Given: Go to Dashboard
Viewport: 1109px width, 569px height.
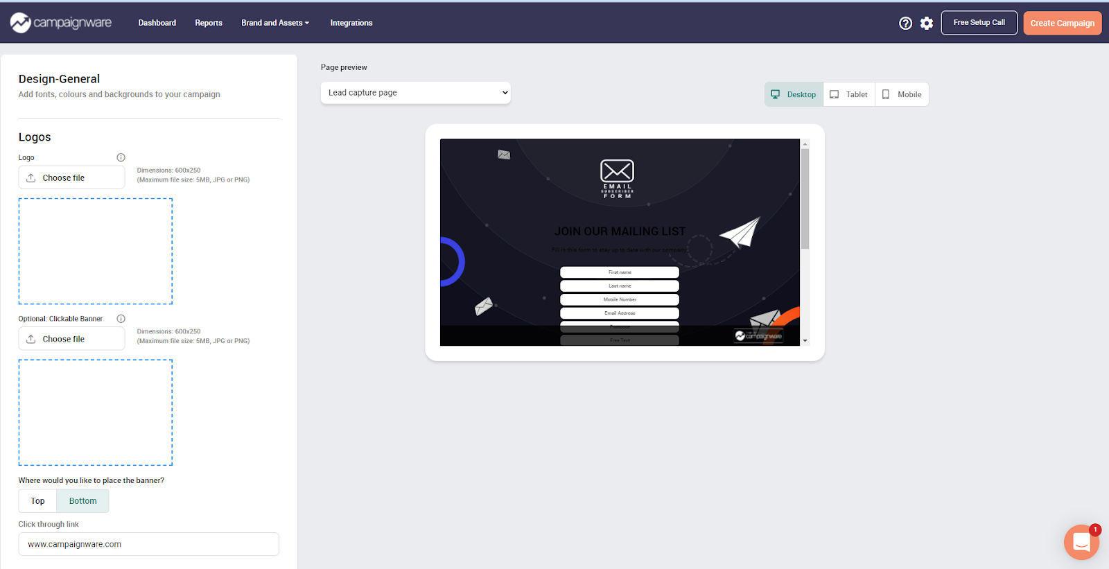Looking at the screenshot, I should click(x=157, y=23).
